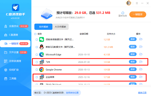Click 搬家 button for 旧版微信数据文件
The width and height of the screenshot is (151, 96).
tap(133, 39)
